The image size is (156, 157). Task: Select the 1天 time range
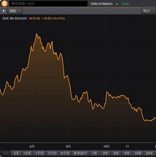(6, 153)
